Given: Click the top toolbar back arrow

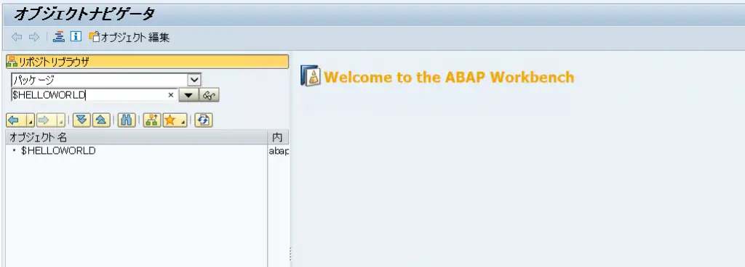Looking at the screenshot, I should click(17, 37).
